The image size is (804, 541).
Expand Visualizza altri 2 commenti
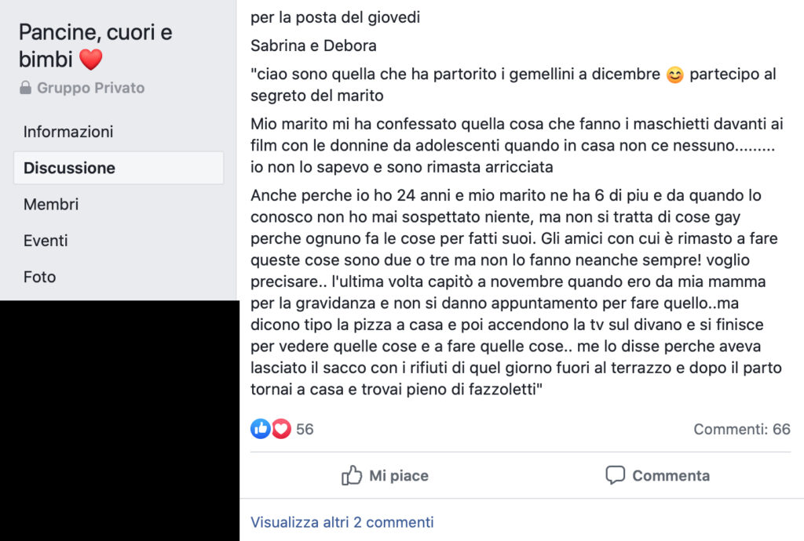342,522
